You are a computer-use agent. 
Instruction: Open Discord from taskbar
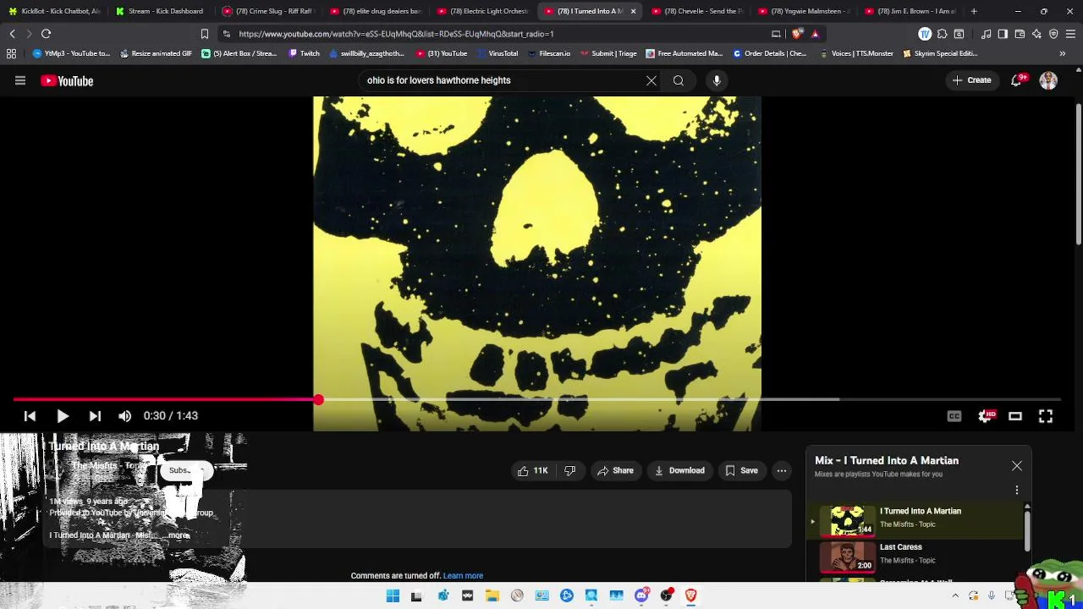(x=641, y=595)
